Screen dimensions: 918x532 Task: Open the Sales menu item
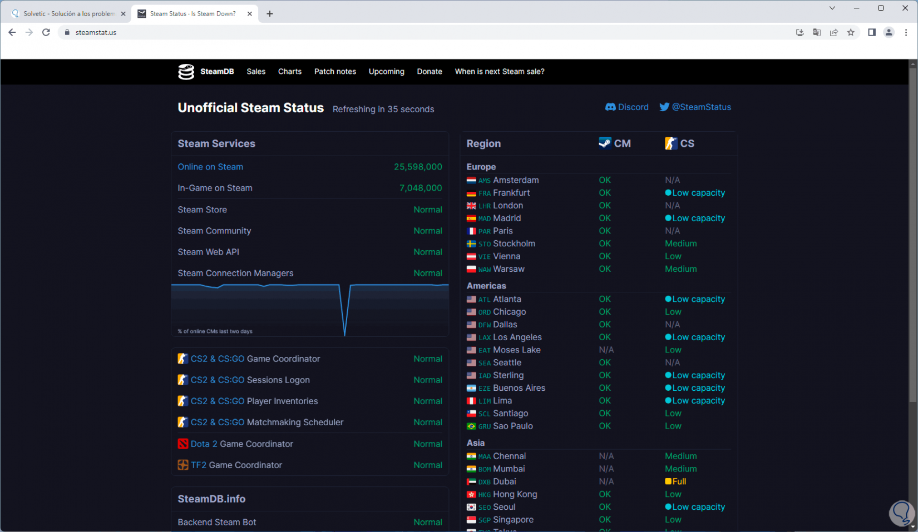pyautogui.click(x=256, y=72)
